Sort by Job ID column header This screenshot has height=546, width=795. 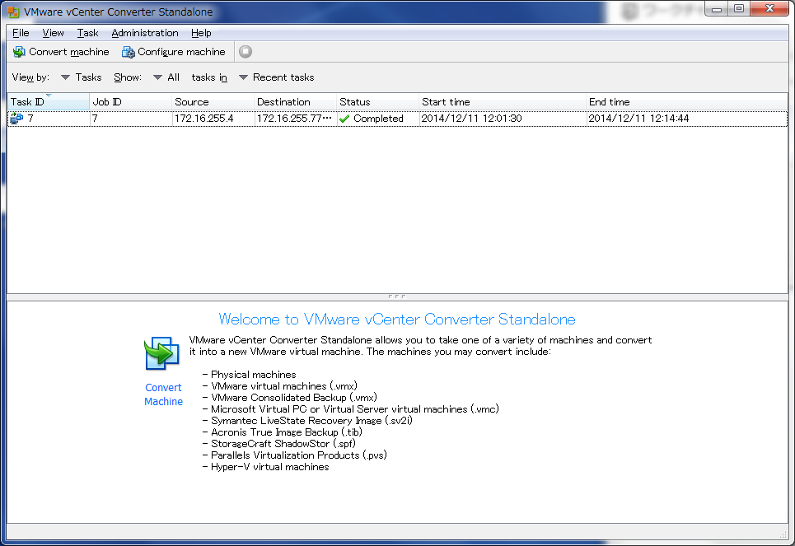pyautogui.click(x=130, y=102)
